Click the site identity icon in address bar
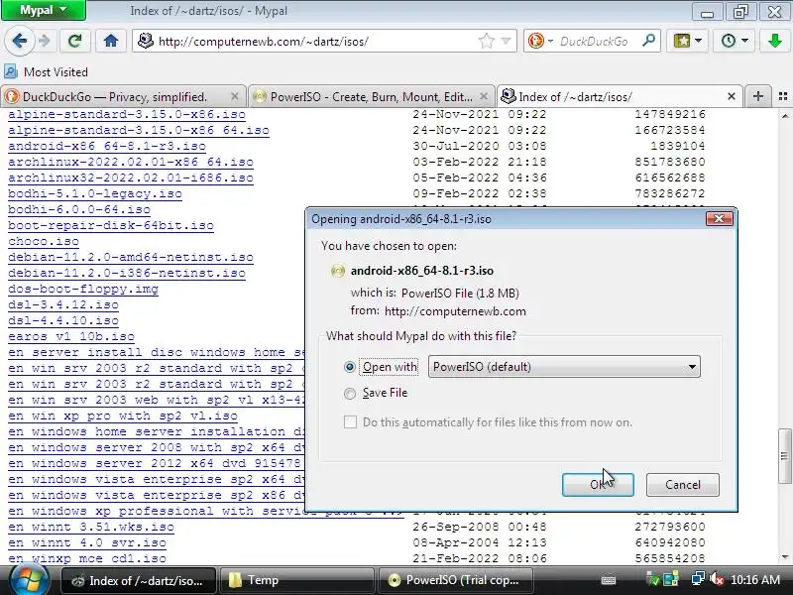The image size is (793, 595). [x=146, y=41]
